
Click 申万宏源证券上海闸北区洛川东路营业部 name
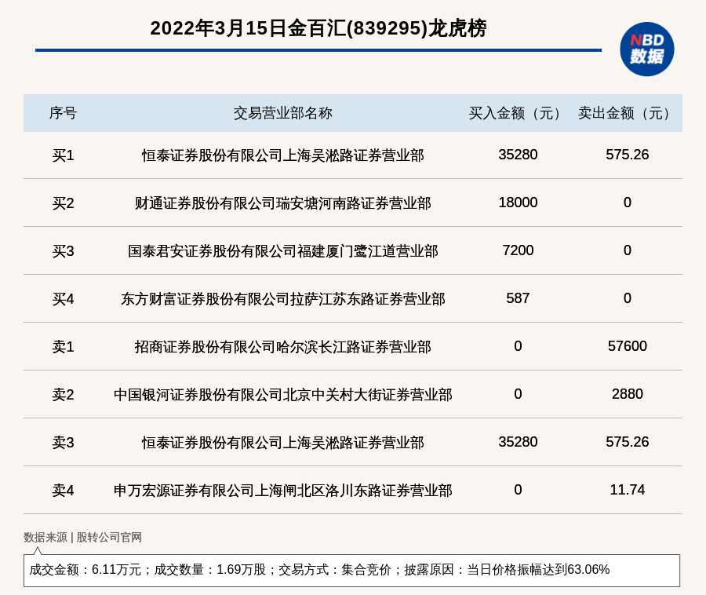pos(282,491)
